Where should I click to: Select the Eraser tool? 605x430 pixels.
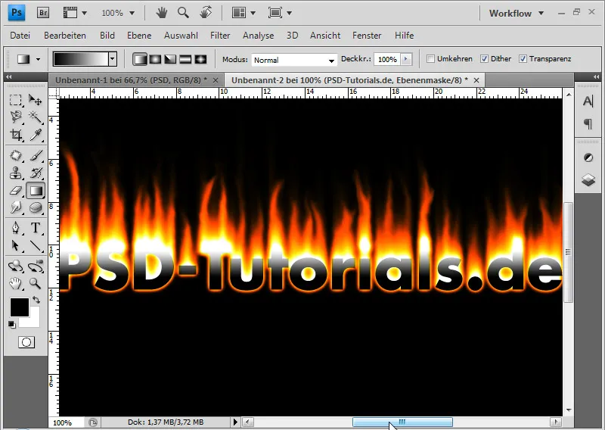coord(15,191)
